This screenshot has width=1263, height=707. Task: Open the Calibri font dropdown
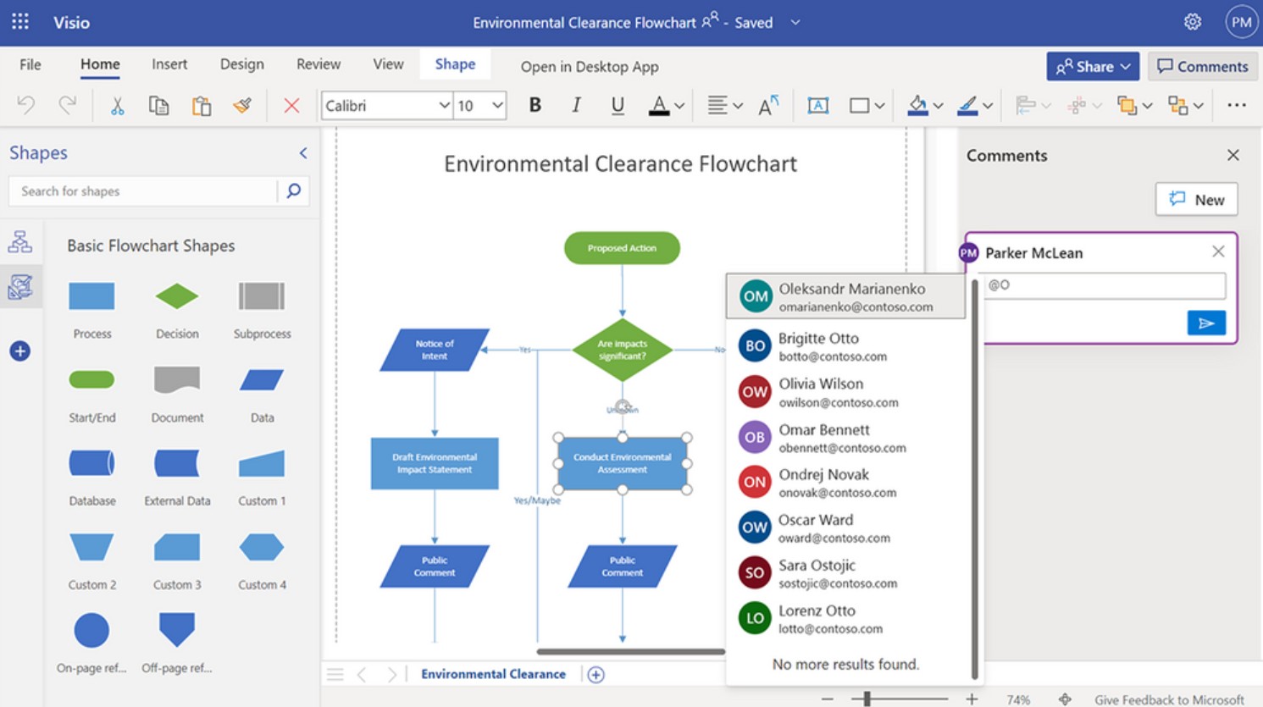(444, 106)
